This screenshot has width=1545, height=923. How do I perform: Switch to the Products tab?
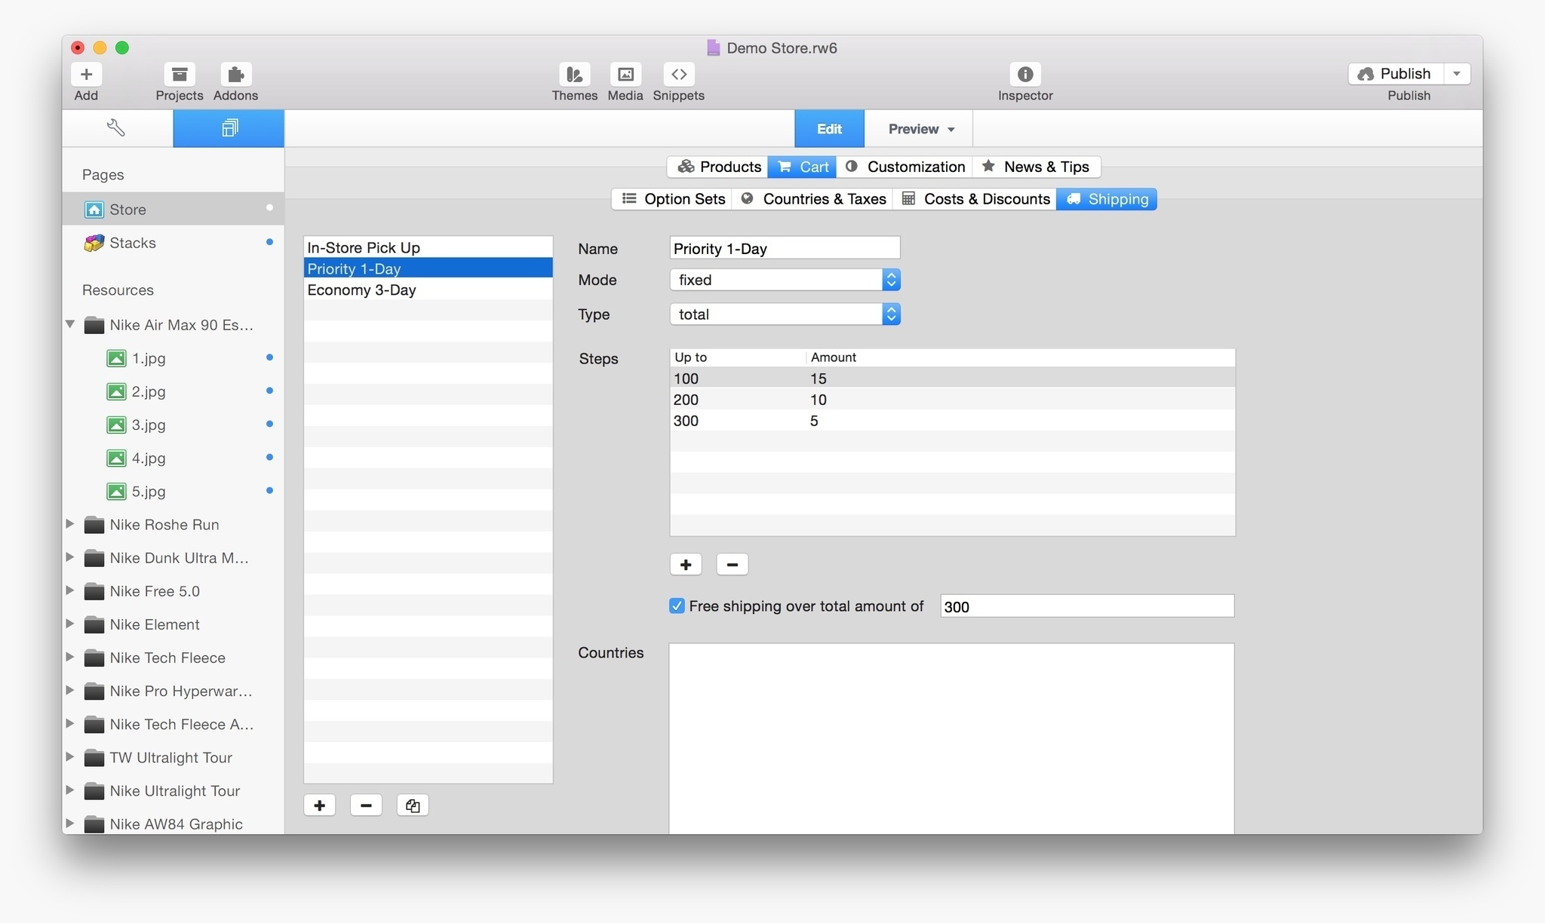pyautogui.click(x=718, y=167)
